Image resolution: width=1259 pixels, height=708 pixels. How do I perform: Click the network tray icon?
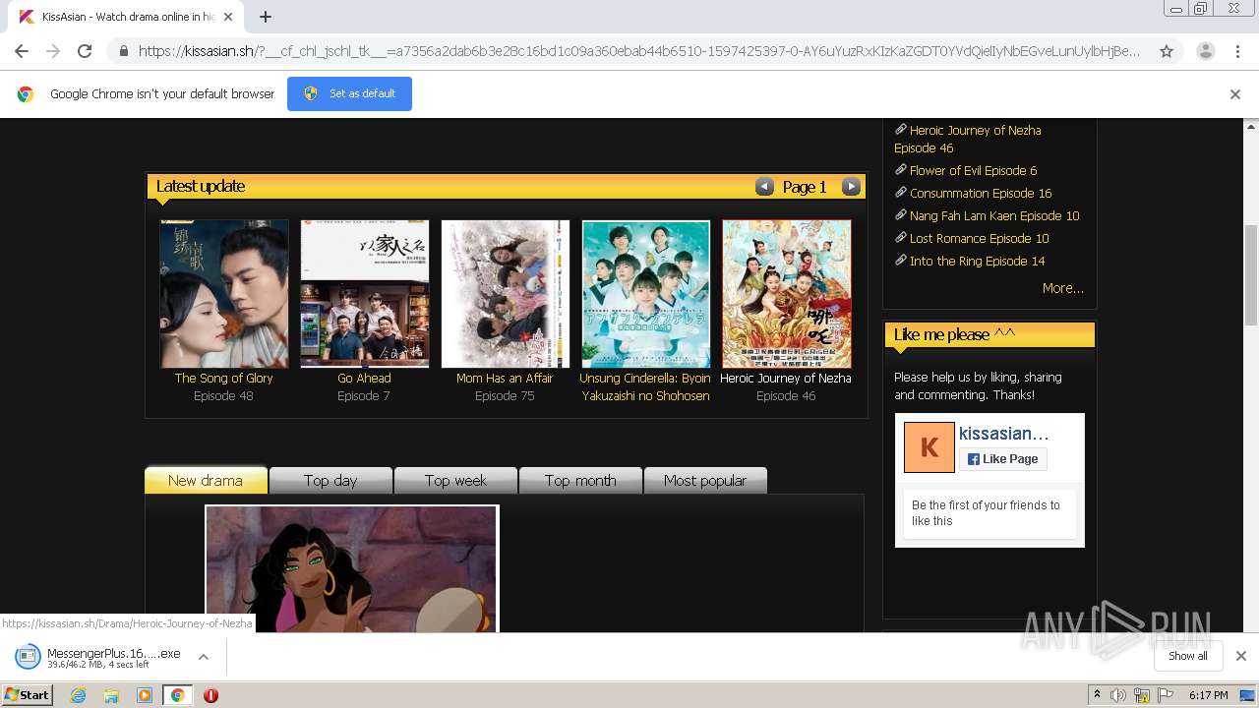pyautogui.click(x=1141, y=695)
